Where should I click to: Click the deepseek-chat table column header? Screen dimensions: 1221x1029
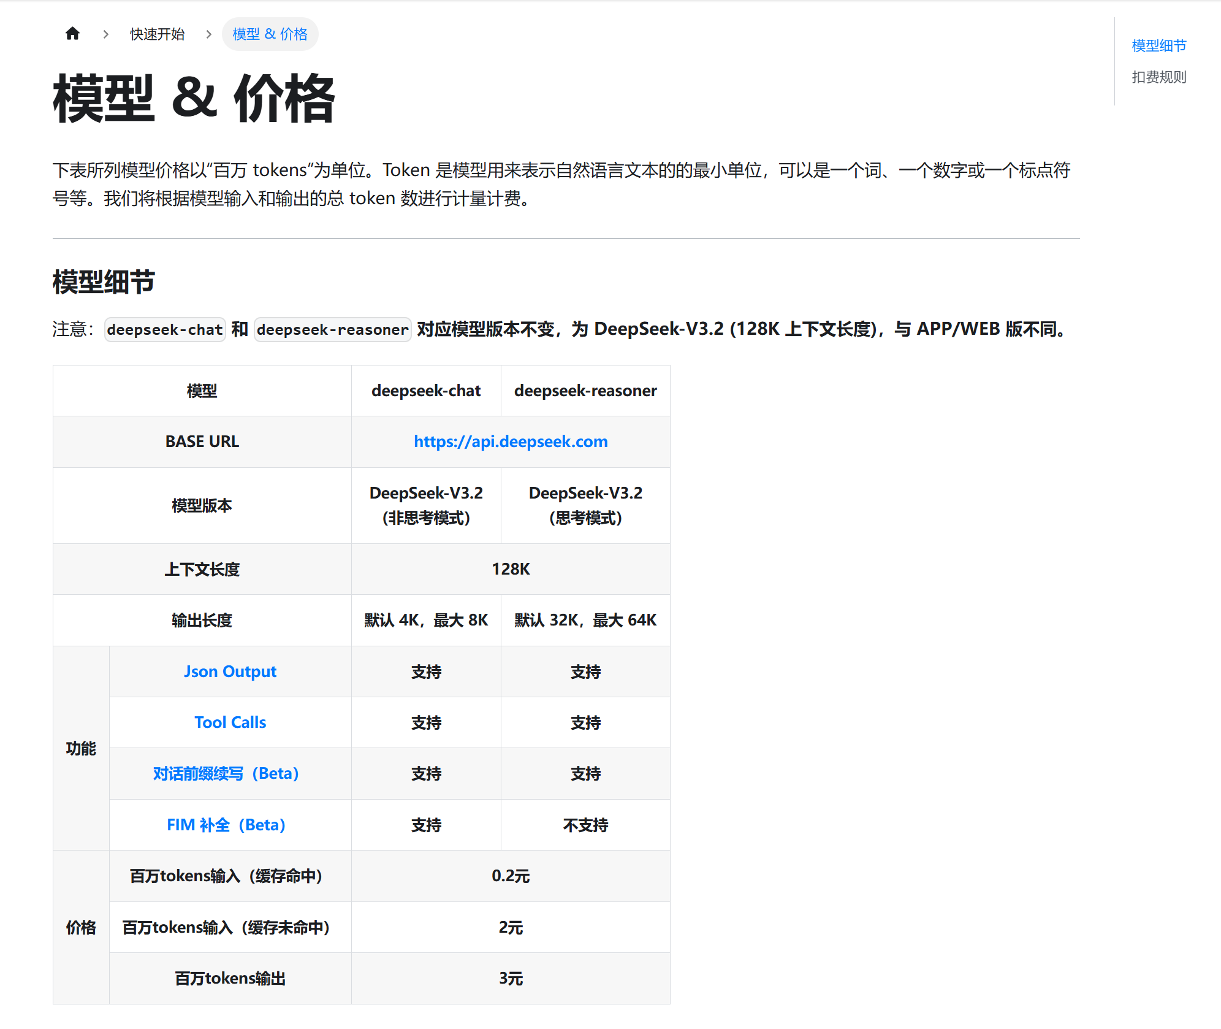pos(426,391)
